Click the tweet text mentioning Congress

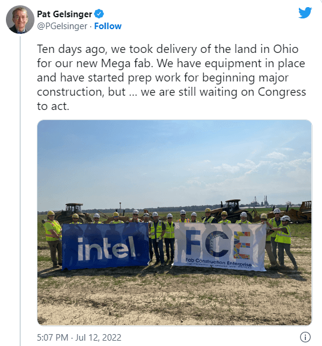(171, 77)
